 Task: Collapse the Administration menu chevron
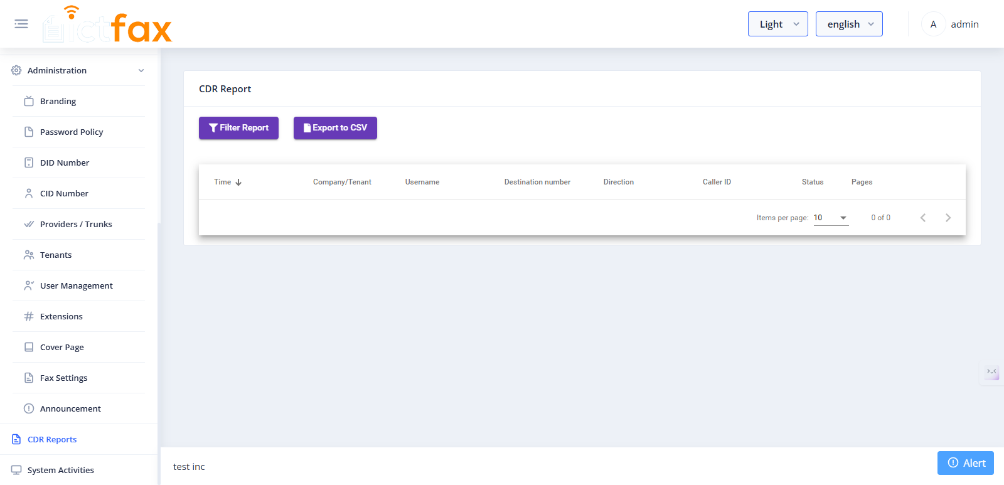tap(141, 70)
